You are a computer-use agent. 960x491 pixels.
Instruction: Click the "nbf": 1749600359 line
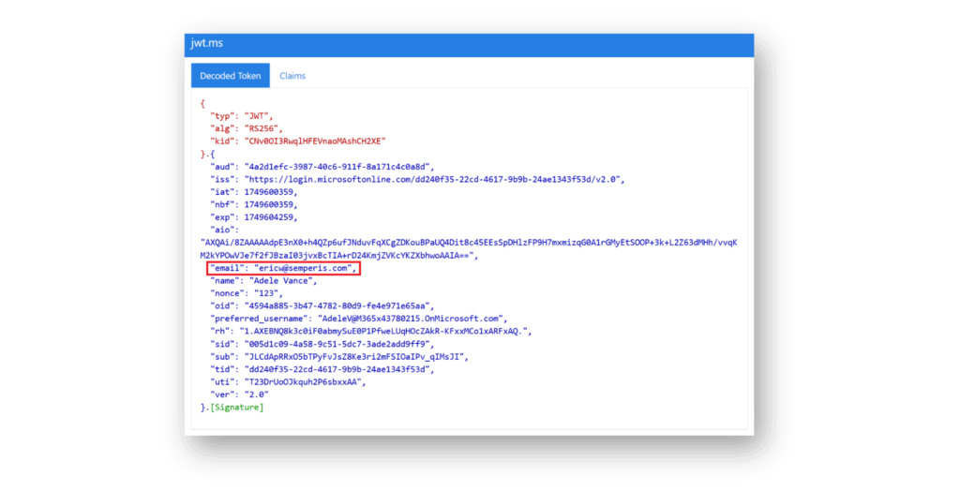coord(254,204)
